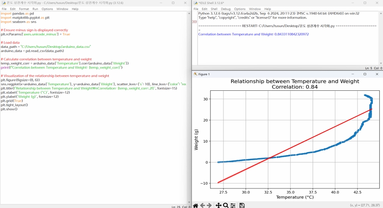
Task: Open the File menu in the editor window
Action: click(x=4, y=9)
